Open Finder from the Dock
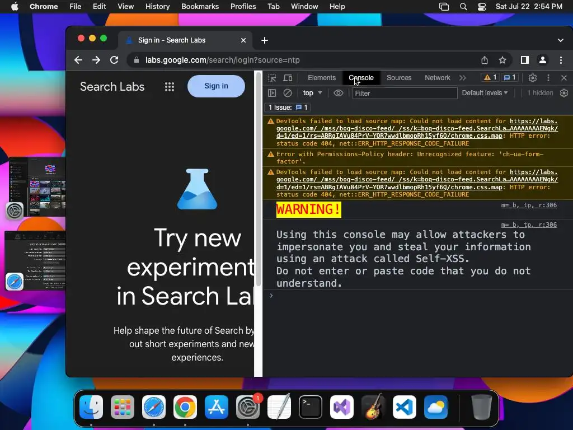The height and width of the screenshot is (430, 573). click(91, 407)
